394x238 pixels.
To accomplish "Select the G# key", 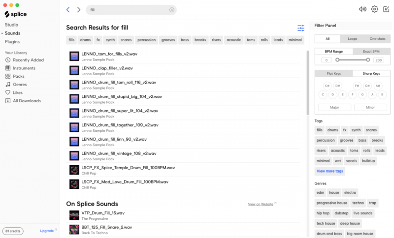I will pos(367,86).
